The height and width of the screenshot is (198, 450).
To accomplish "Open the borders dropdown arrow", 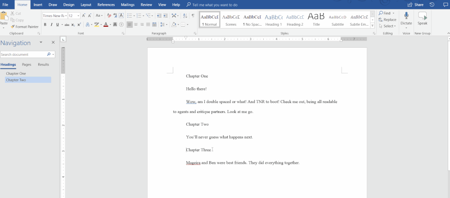I will tap(187, 25).
